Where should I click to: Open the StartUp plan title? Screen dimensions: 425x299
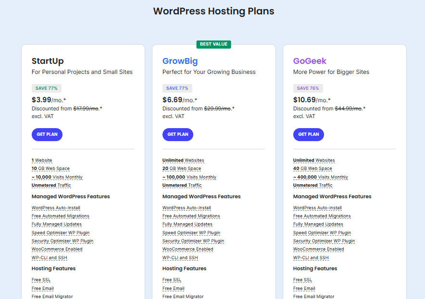pyautogui.click(x=48, y=61)
